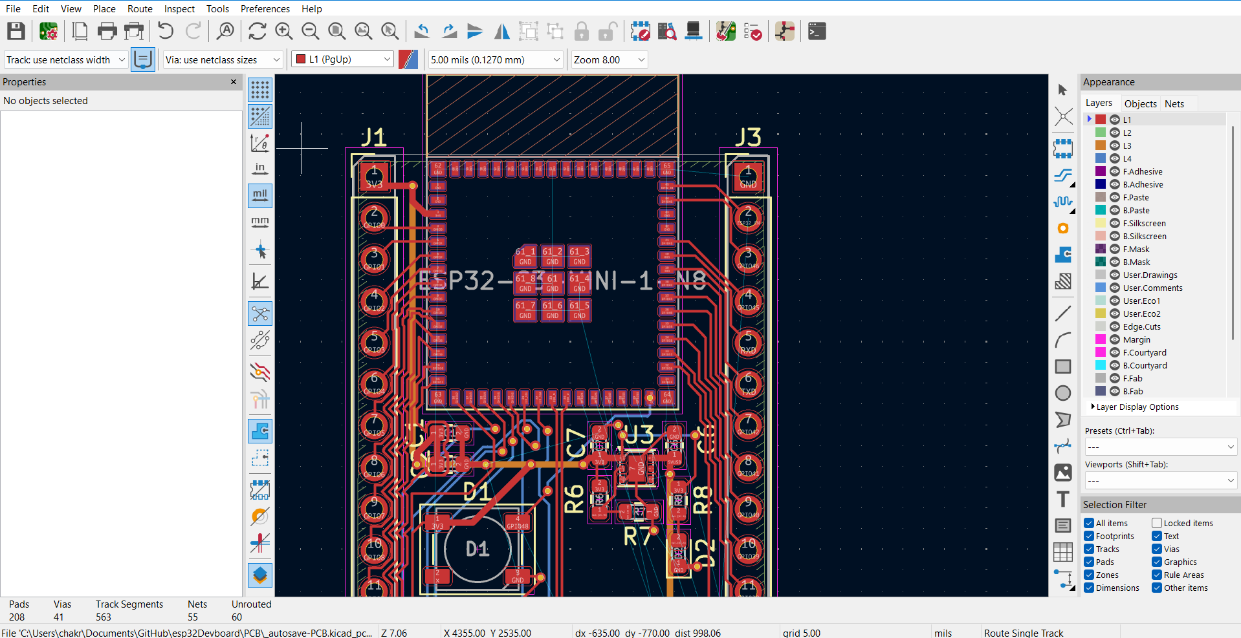Hide the F.Silkscreen layer visibility

point(1115,223)
